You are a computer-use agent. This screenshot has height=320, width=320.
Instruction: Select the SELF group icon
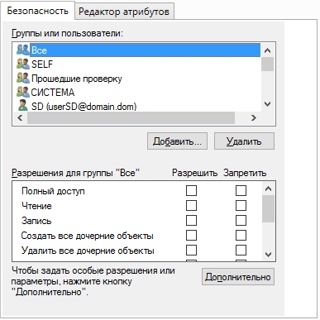tap(23, 64)
